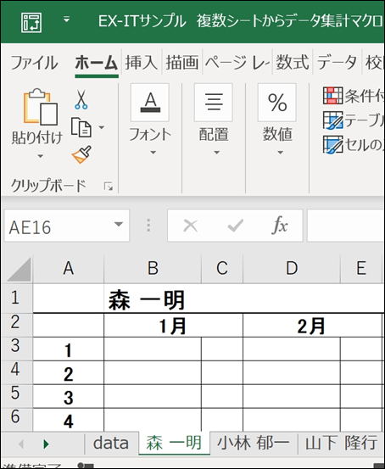Switch to the ホーム tab
This screenshot has height=469, width=385.
pyautogui.click(x=97, y=63)
